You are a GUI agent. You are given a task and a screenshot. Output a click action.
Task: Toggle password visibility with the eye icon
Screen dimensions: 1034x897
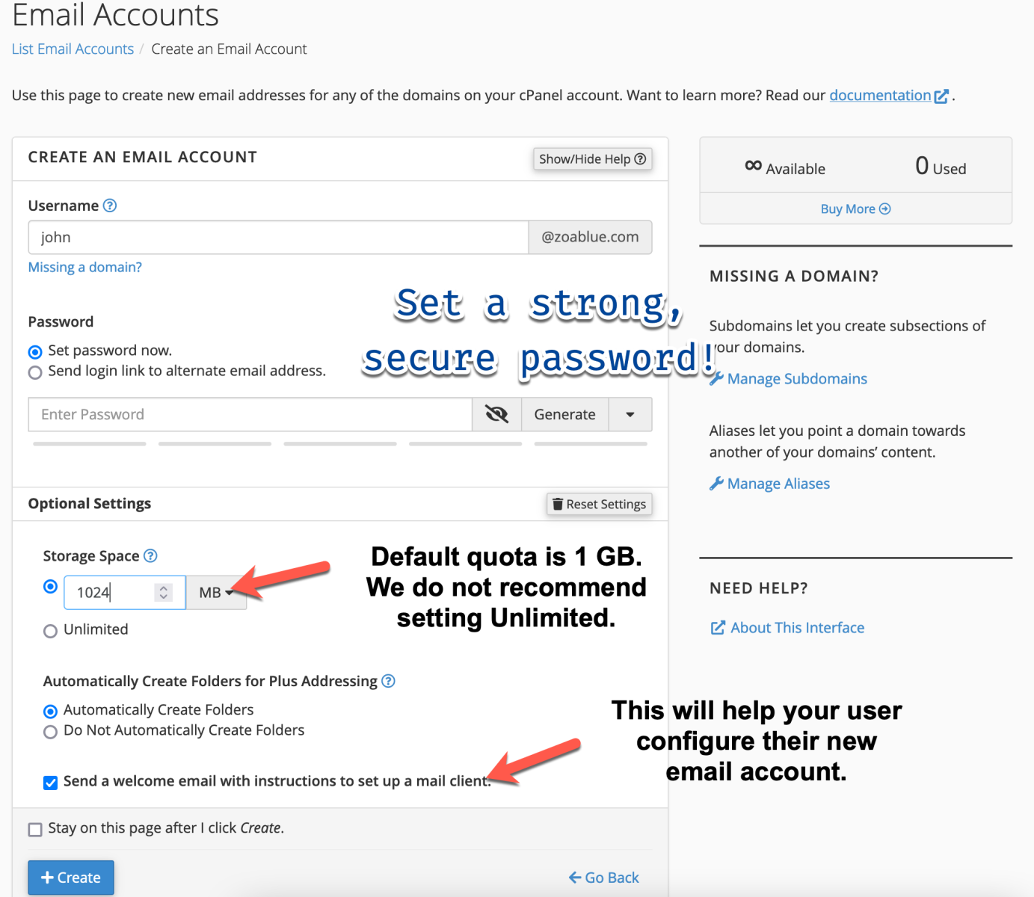(496, 414)
